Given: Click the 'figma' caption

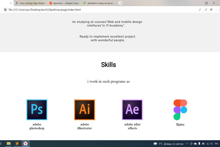Looking at the screenshot, I should pyautogui.click(x=180, y=124).
